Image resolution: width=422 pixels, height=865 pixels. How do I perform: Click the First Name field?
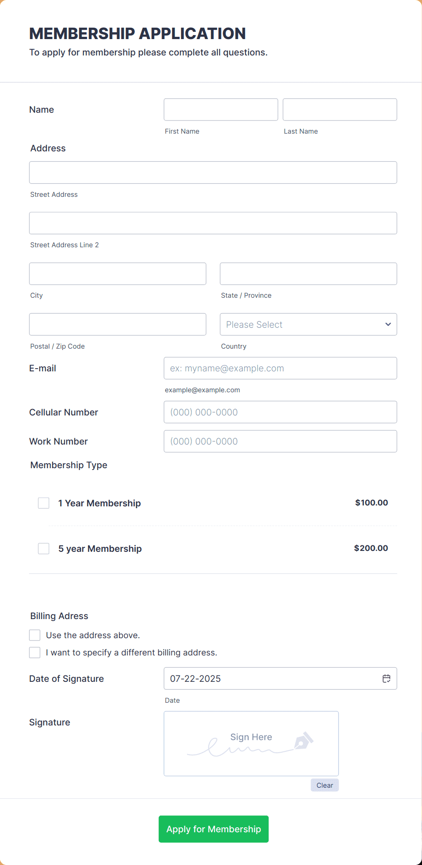(x=221, y=109)
